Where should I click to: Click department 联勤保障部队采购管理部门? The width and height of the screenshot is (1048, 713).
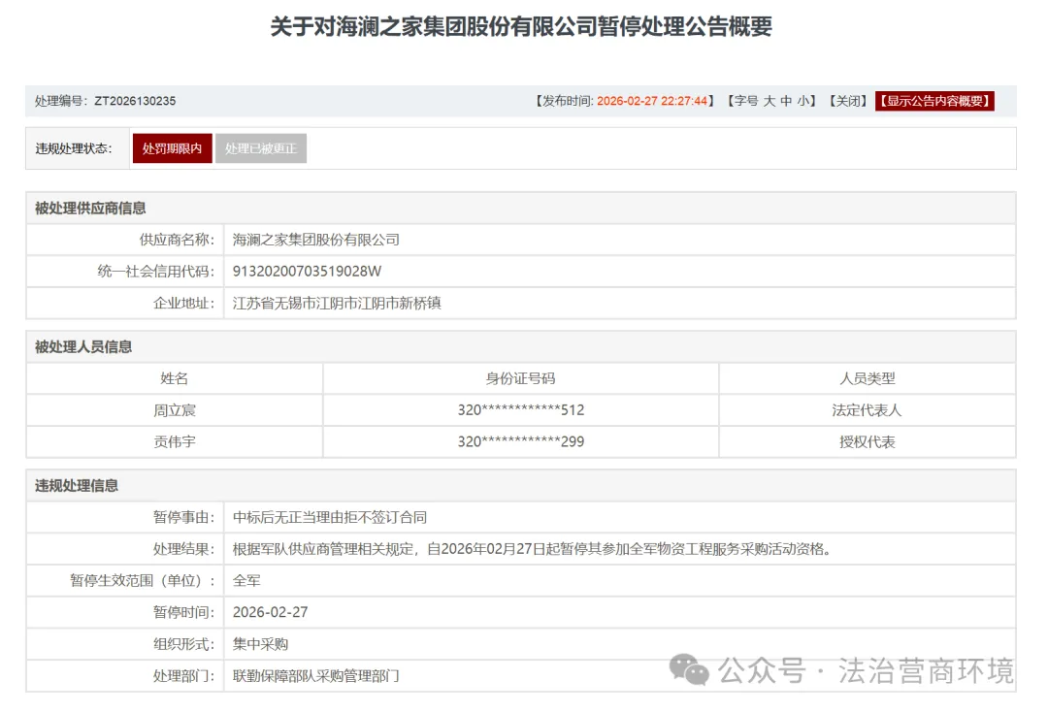pyautogui.click(x=316, y=675)
